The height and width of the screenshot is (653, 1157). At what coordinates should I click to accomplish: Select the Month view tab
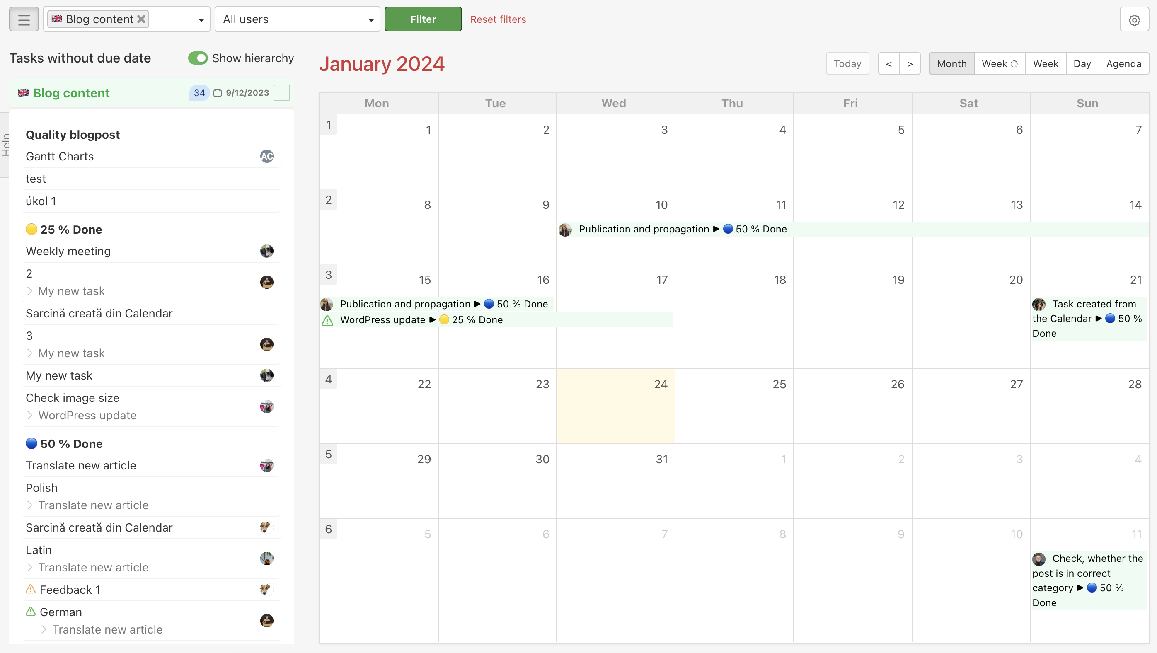951,63
